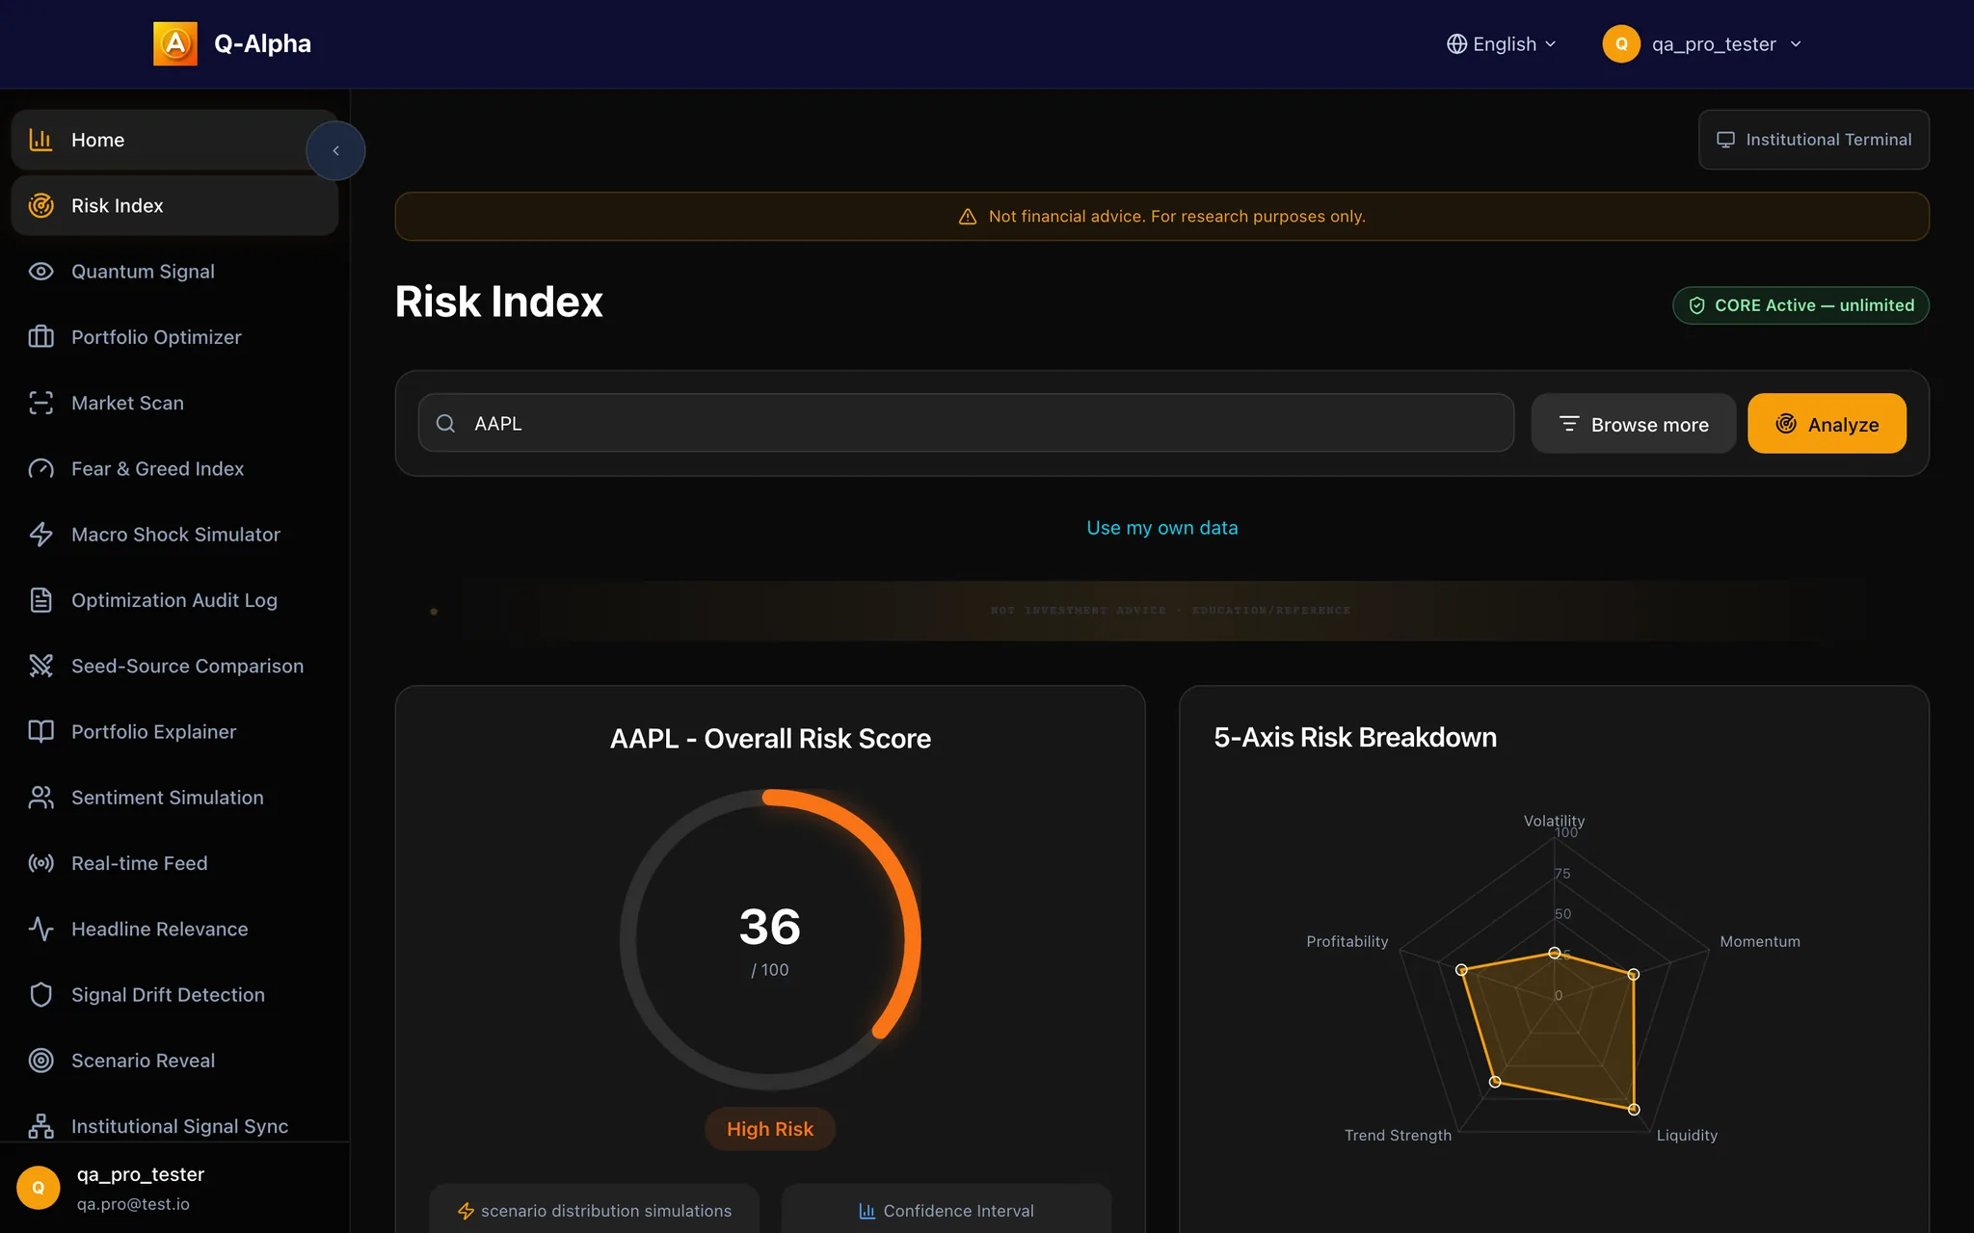Click the Signal Drift Detection shield icon
The width and height of the screenshot is (1974, 1233).
40,995
